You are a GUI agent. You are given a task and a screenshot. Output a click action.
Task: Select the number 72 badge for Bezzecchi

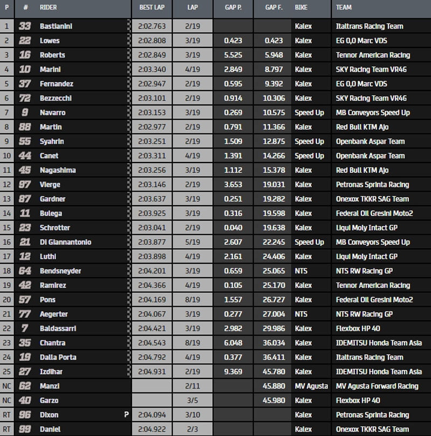tap(25, 98)
